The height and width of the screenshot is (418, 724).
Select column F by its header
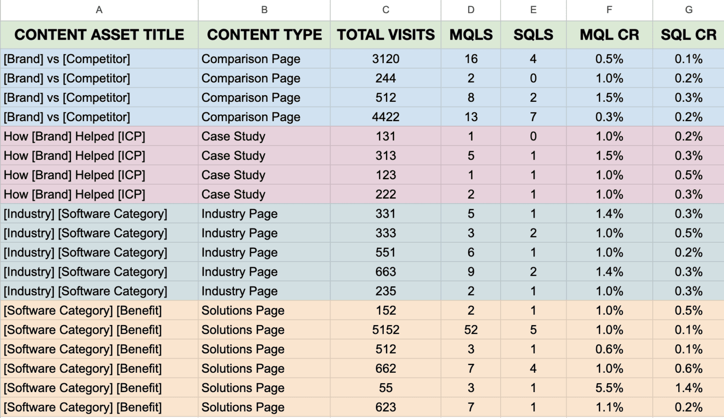pyautogui.click(x=609, y=10)
